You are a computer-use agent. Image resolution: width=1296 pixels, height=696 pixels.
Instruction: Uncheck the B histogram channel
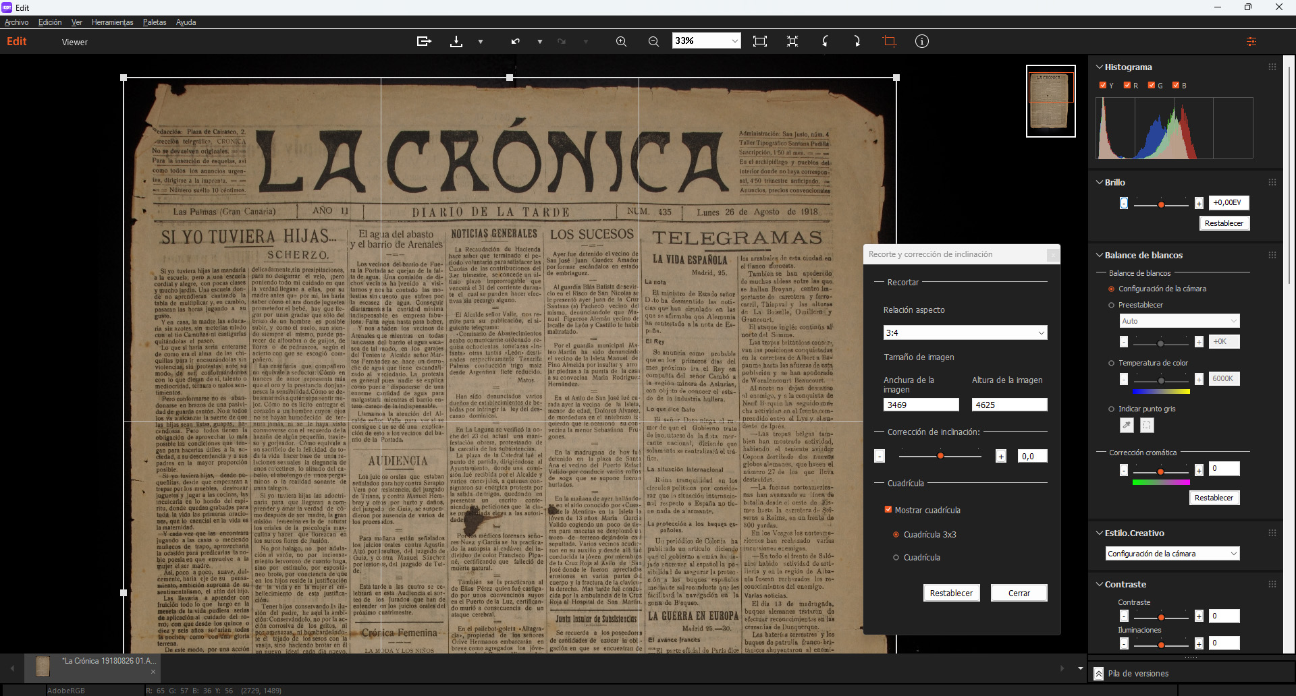1176,85
